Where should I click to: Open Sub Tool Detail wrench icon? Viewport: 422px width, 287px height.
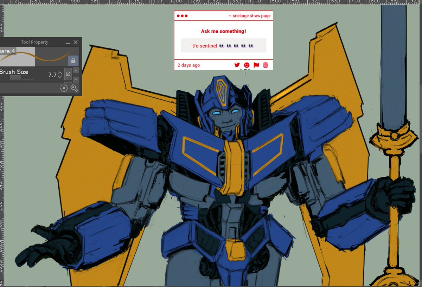tap(74, 88)
